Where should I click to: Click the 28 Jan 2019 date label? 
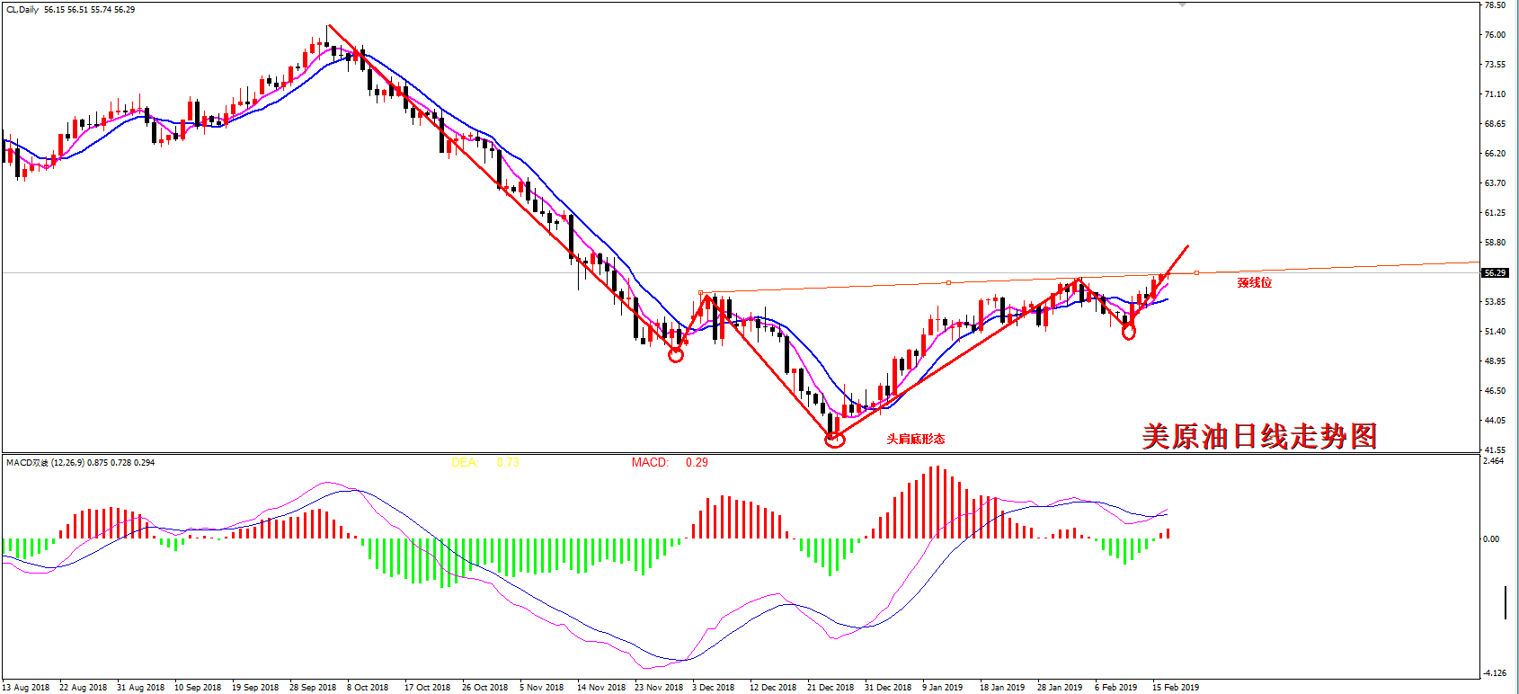pos(1059,688)
